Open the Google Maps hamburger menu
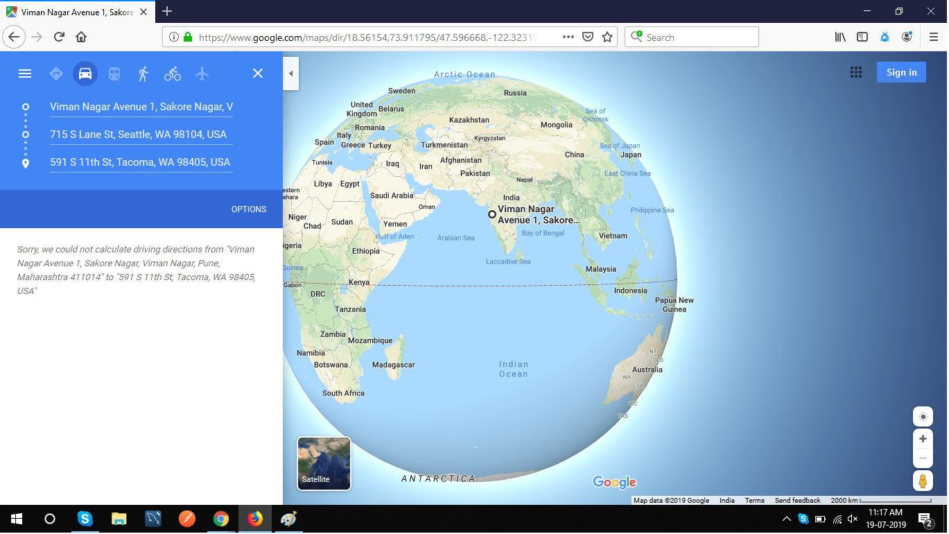Image resolution: width=949 pixels, height=534 pixels. tap(25, 74)
